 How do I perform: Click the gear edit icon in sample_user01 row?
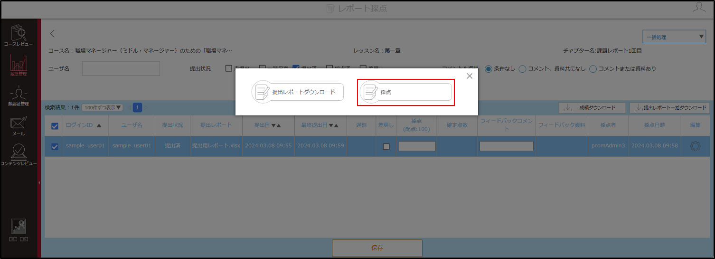696,146
